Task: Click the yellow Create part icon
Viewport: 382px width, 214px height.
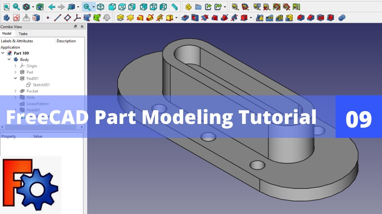Action: click(188, 7)
